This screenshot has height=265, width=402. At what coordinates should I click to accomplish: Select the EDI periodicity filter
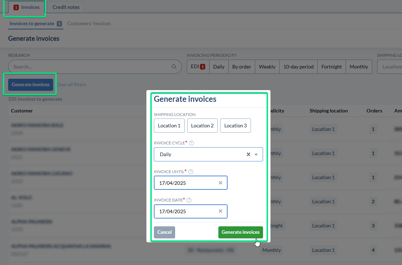pos(198,67)
